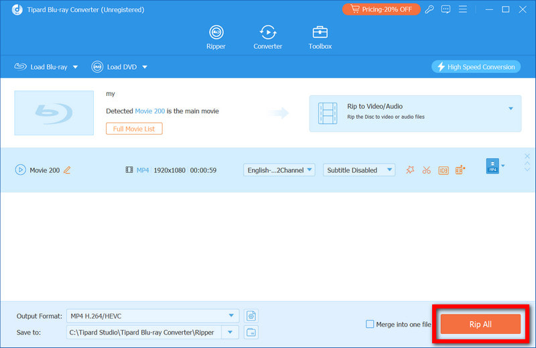
Task: Click the 1920x1080 resolution text
Action: click(170, 170)
